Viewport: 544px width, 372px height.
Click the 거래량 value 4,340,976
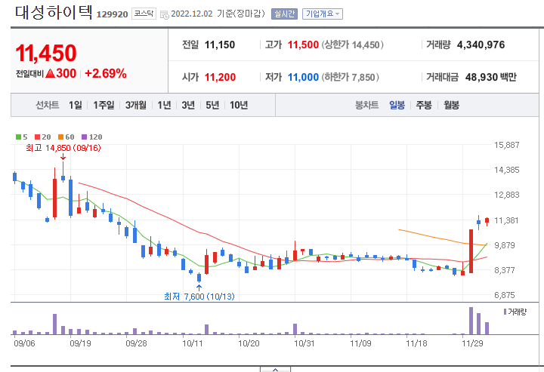pos(481,45)
